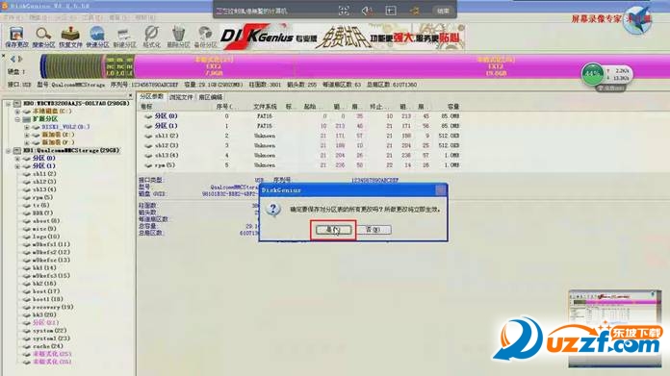Click the HD1 QualcommMMCStorage disk icon in tree
This screenshot has height=376, width=670.
[17, 150]
